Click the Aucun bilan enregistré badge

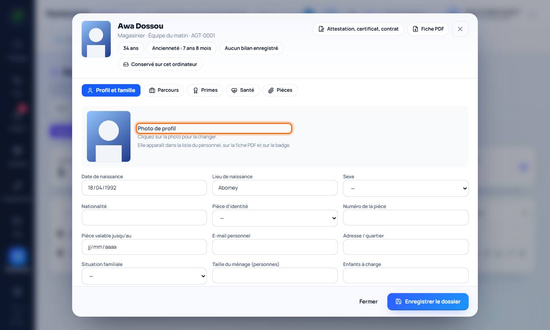(251, 48)
